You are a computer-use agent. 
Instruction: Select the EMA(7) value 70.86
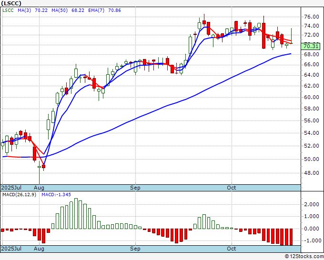115,10
